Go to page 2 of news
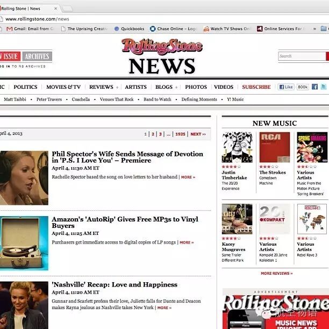The image size is (329, 329). (153, 134)
